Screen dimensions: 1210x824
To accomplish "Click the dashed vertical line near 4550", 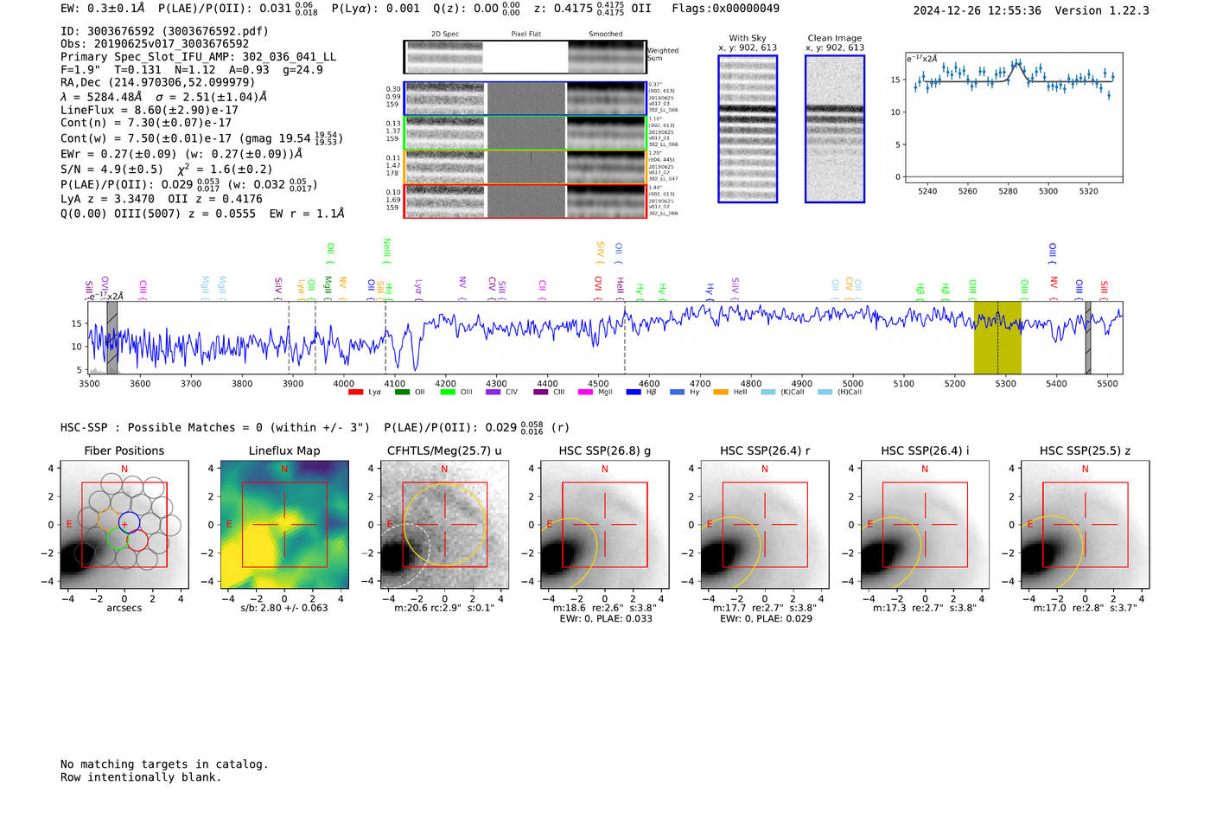I will 625,338.
